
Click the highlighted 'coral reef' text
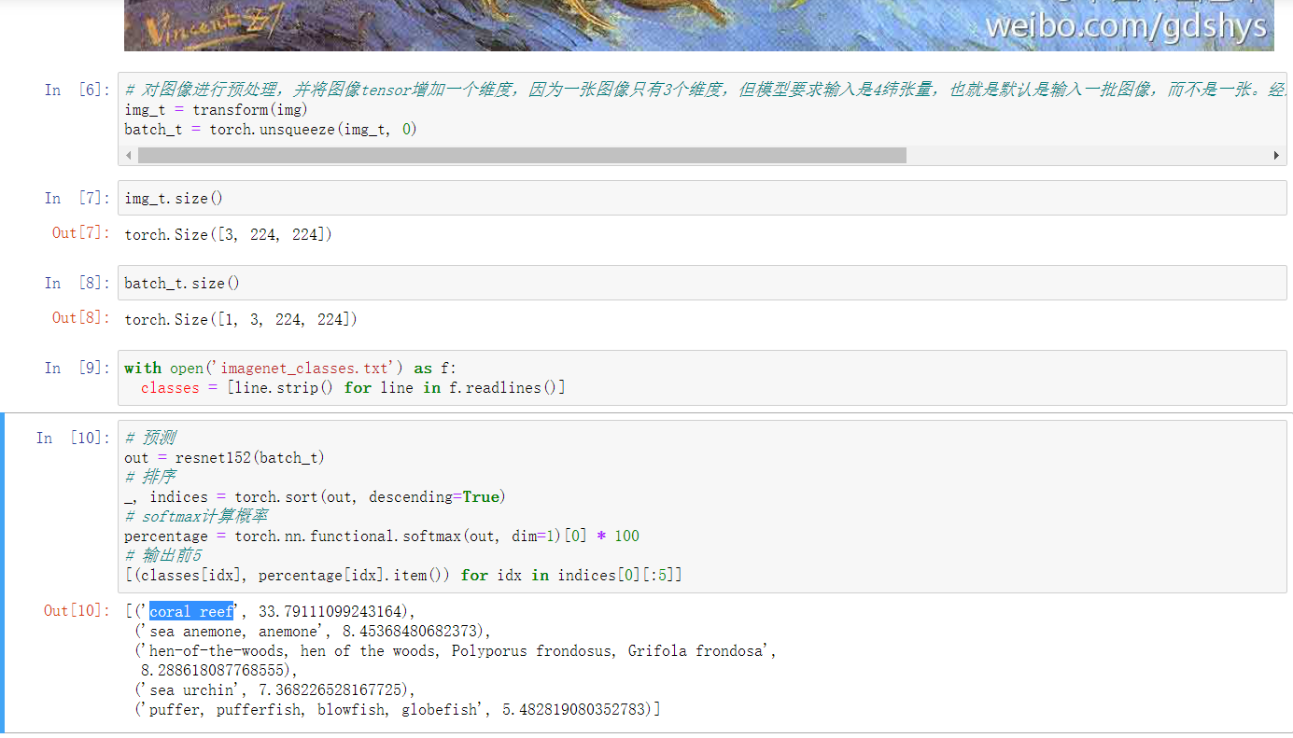191,611
